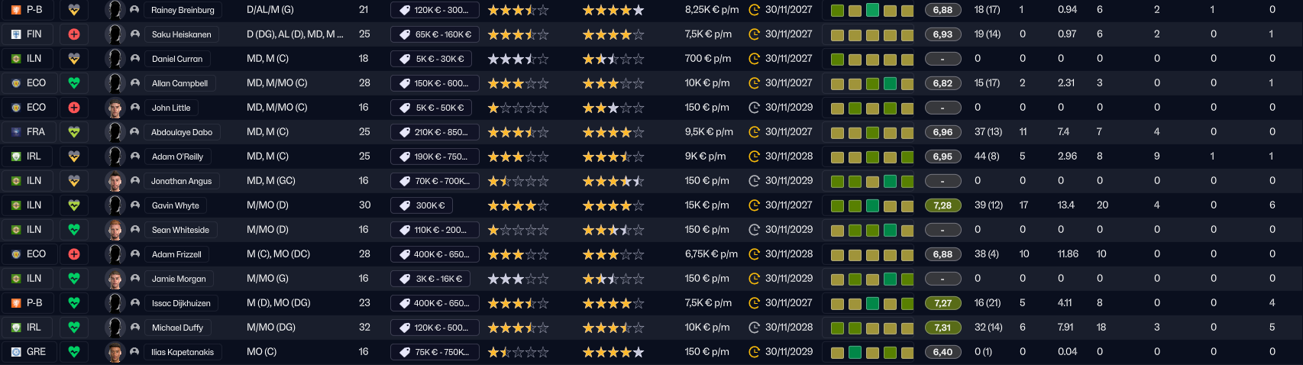Click Sean Whiteside's face thumbnail
The height and width of the screenshot is (365, 1303).
tap(115, 230)
